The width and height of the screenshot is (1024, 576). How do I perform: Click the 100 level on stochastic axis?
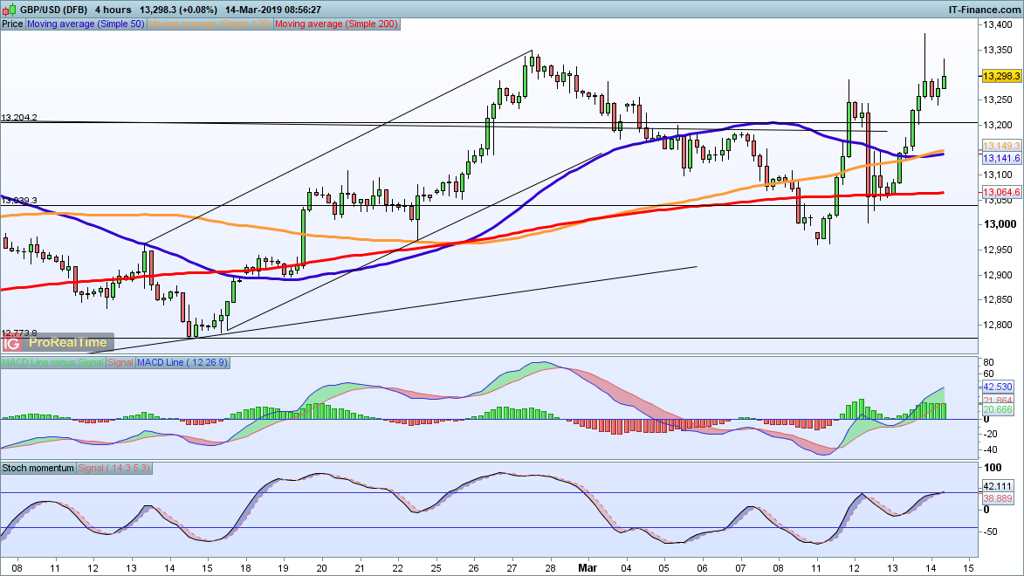click(992, 468)
